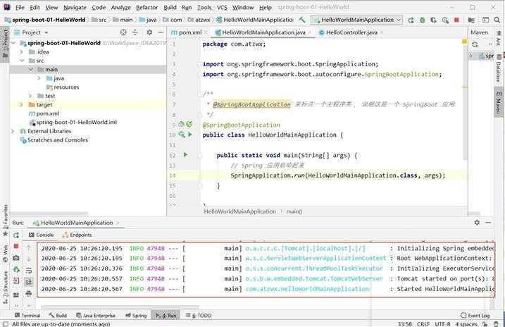The width and height of the screenshot is (505, 327).
Task: Open the Navigate menu
Action: point(75,8)
